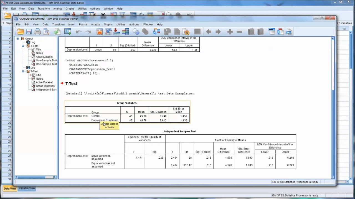The width and height of the screenshot is (355, 199).
Task: Click the down arrow of Viewer scrollbar
Action: point(333,177)
